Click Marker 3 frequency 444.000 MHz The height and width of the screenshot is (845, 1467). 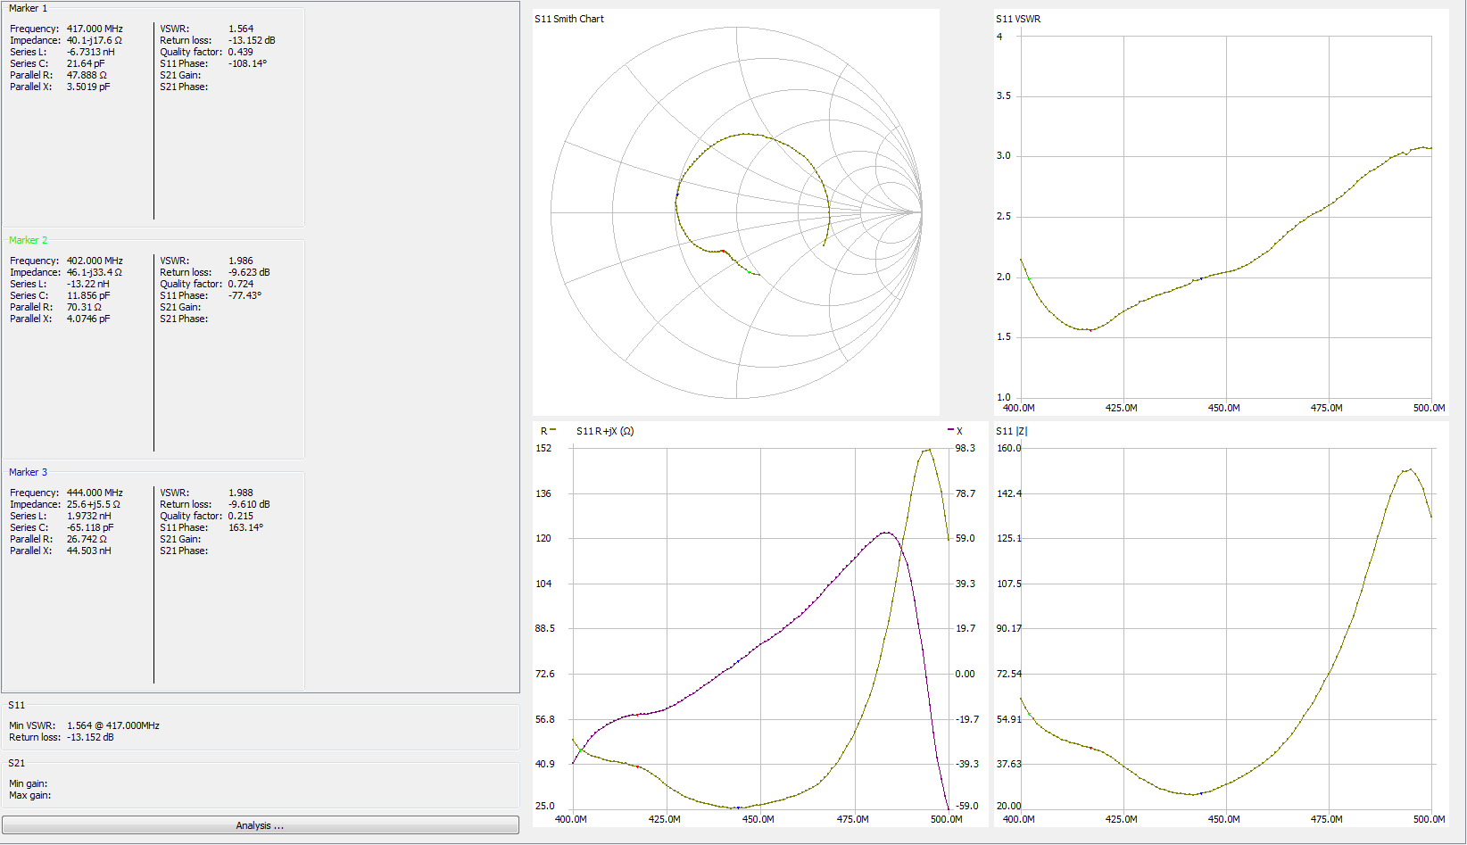[x=95, y=493]
